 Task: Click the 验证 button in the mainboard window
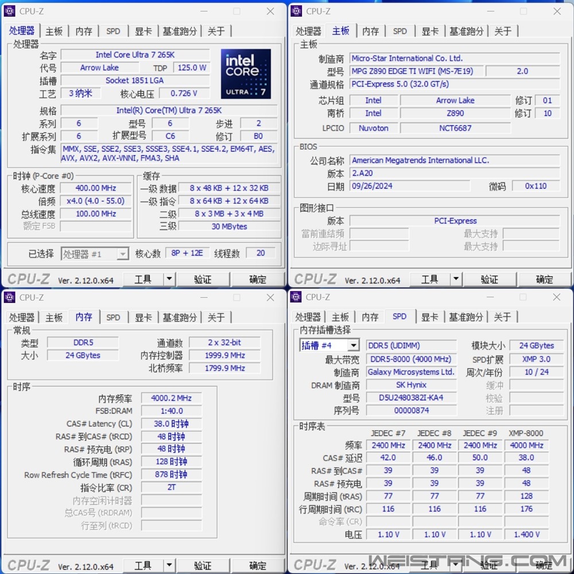point(490,280)
